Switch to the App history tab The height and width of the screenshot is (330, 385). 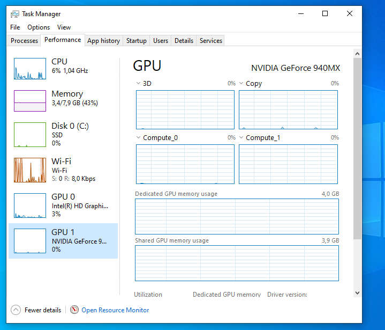click(103, 41)
